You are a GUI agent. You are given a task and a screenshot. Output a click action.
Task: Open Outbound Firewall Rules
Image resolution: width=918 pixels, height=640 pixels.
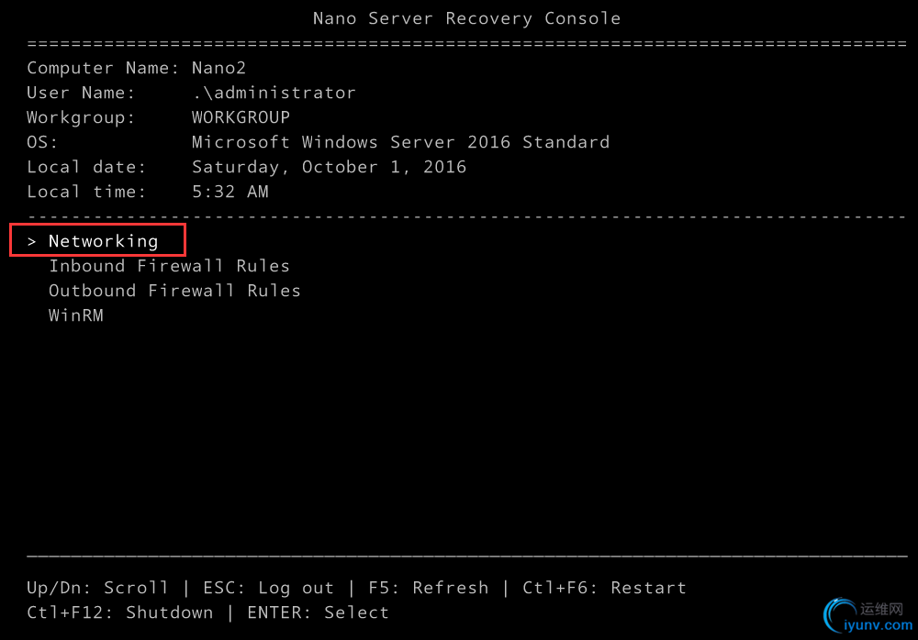pos(174,291)
